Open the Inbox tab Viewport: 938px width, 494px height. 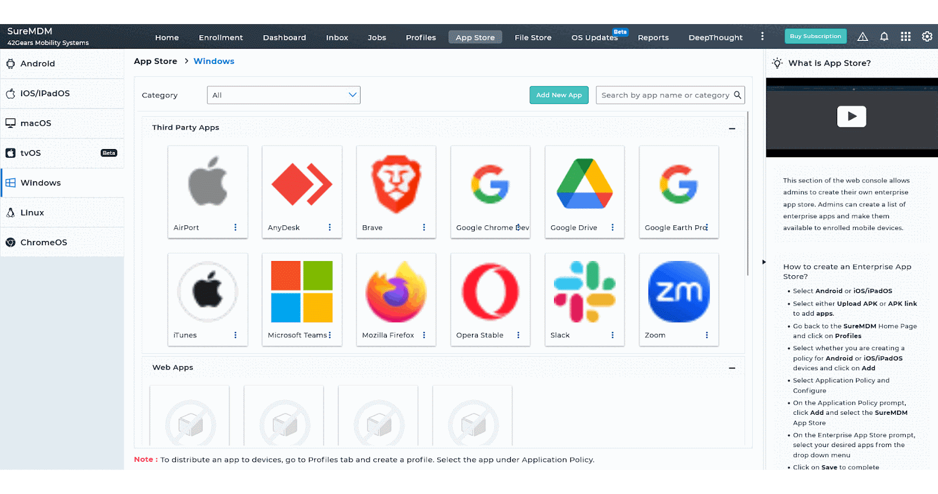pos(337,37)
